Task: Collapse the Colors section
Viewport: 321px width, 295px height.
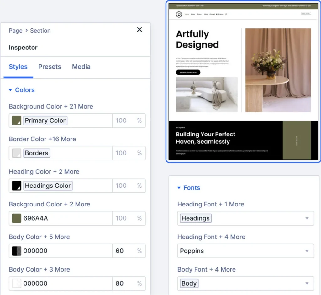Action: [x=11, y=90]
